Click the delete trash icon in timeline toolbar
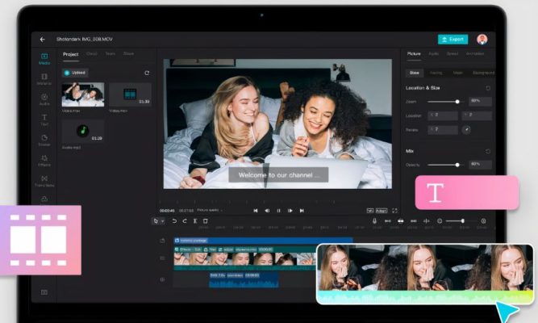 pos(206,220)
